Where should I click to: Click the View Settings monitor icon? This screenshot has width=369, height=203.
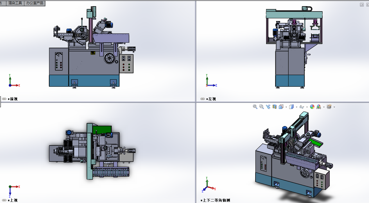329,107
